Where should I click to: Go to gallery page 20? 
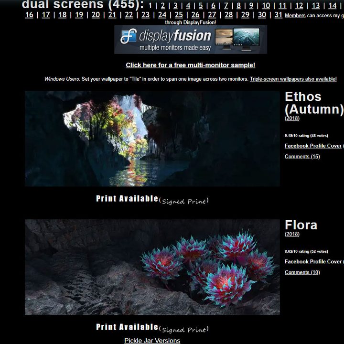(x=96, y=15)
